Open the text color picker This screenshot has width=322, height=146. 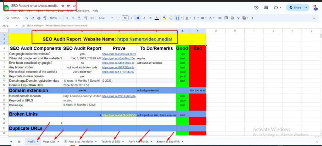[x=157, y=18]
